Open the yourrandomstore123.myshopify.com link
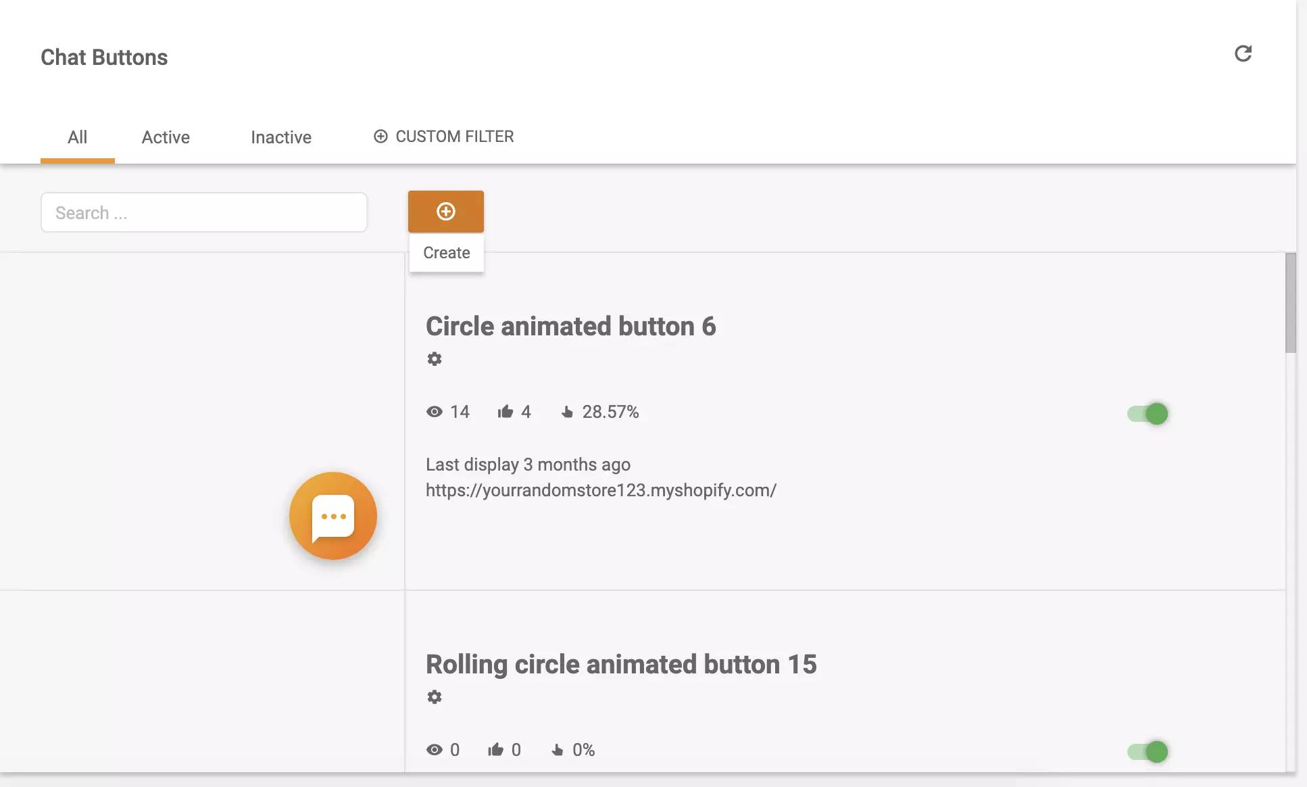 600,490
